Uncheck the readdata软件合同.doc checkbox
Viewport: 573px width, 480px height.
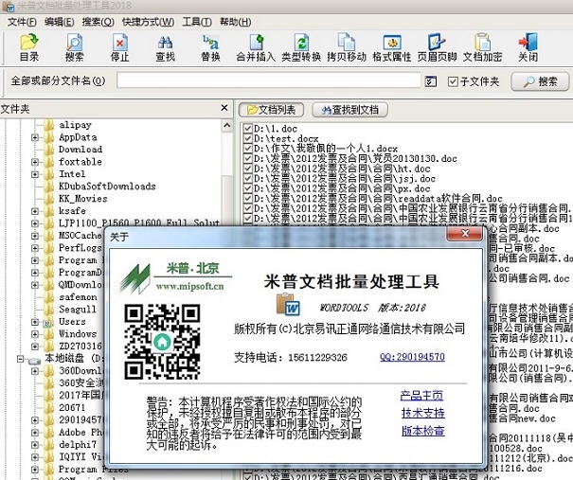pos(248,199)
